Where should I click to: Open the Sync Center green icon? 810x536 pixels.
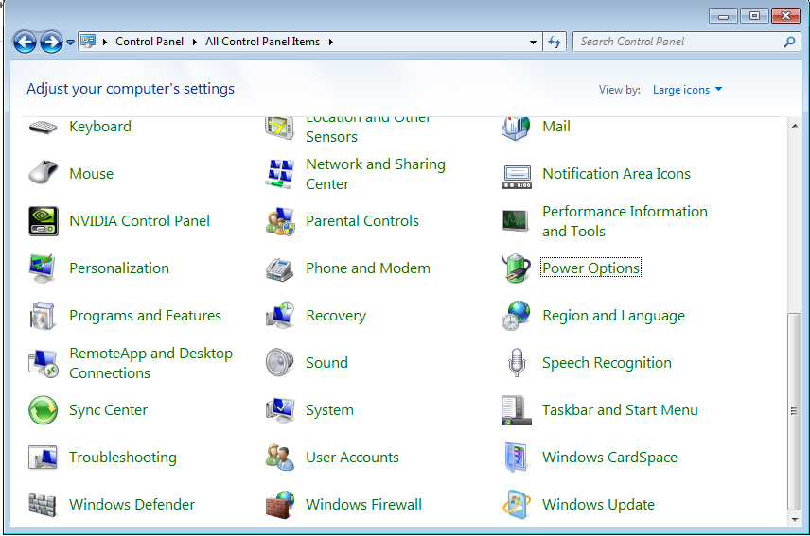click(44, 410)
